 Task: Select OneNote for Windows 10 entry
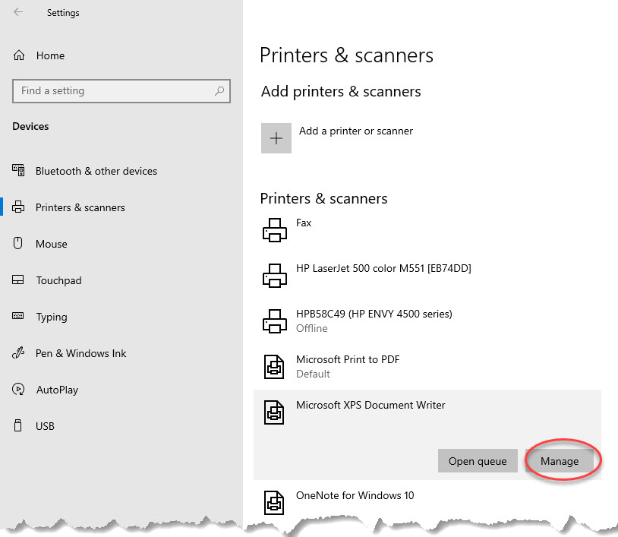click(x=355, y=495)
